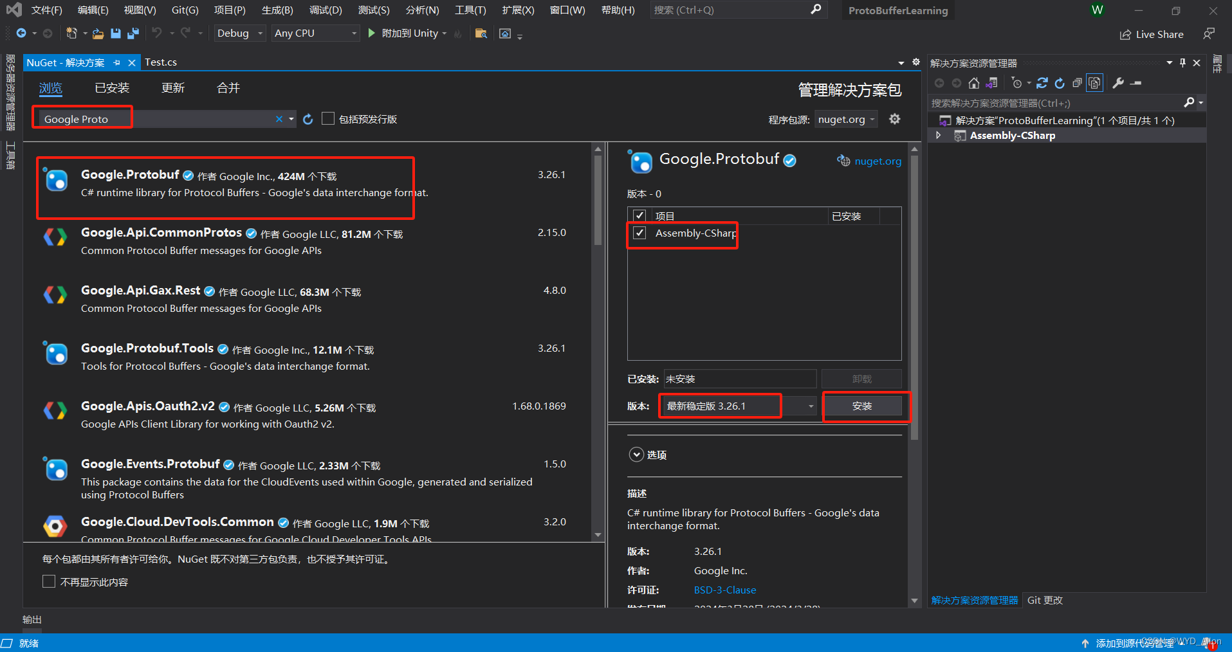Clear the Google Proto search text with X
The width and height of the screenshot is (1232, 652).
click(x=279, y=119)
